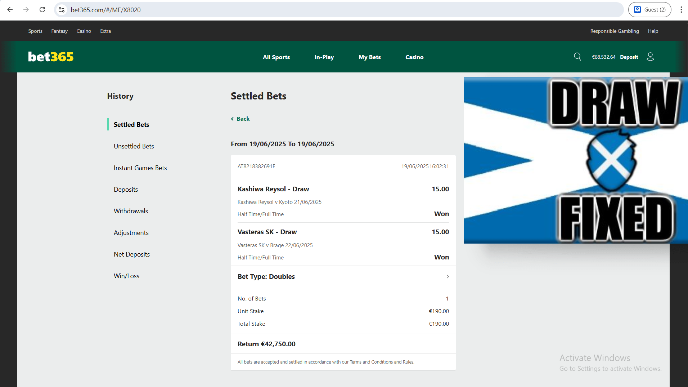Click the browser forward arrow
Image resolution: width=688 pixels, height=387 pixels.
point(26,10)
